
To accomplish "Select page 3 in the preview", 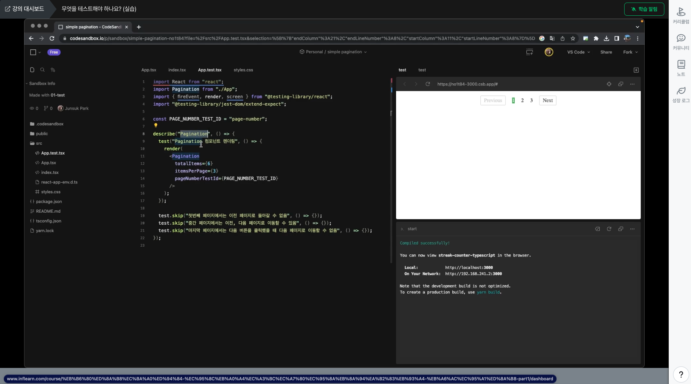I will pyautogui.click(x=531, y=100).
